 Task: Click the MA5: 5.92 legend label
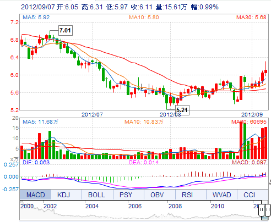(x=36, y=18)
